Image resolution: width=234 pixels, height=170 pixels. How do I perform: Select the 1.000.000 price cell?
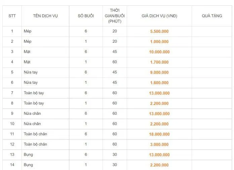click(x=159, y=42)
